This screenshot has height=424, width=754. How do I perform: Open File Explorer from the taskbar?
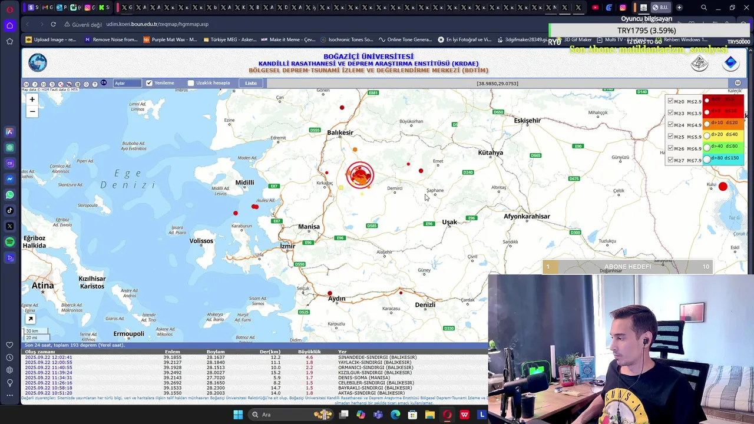point(429,415)
